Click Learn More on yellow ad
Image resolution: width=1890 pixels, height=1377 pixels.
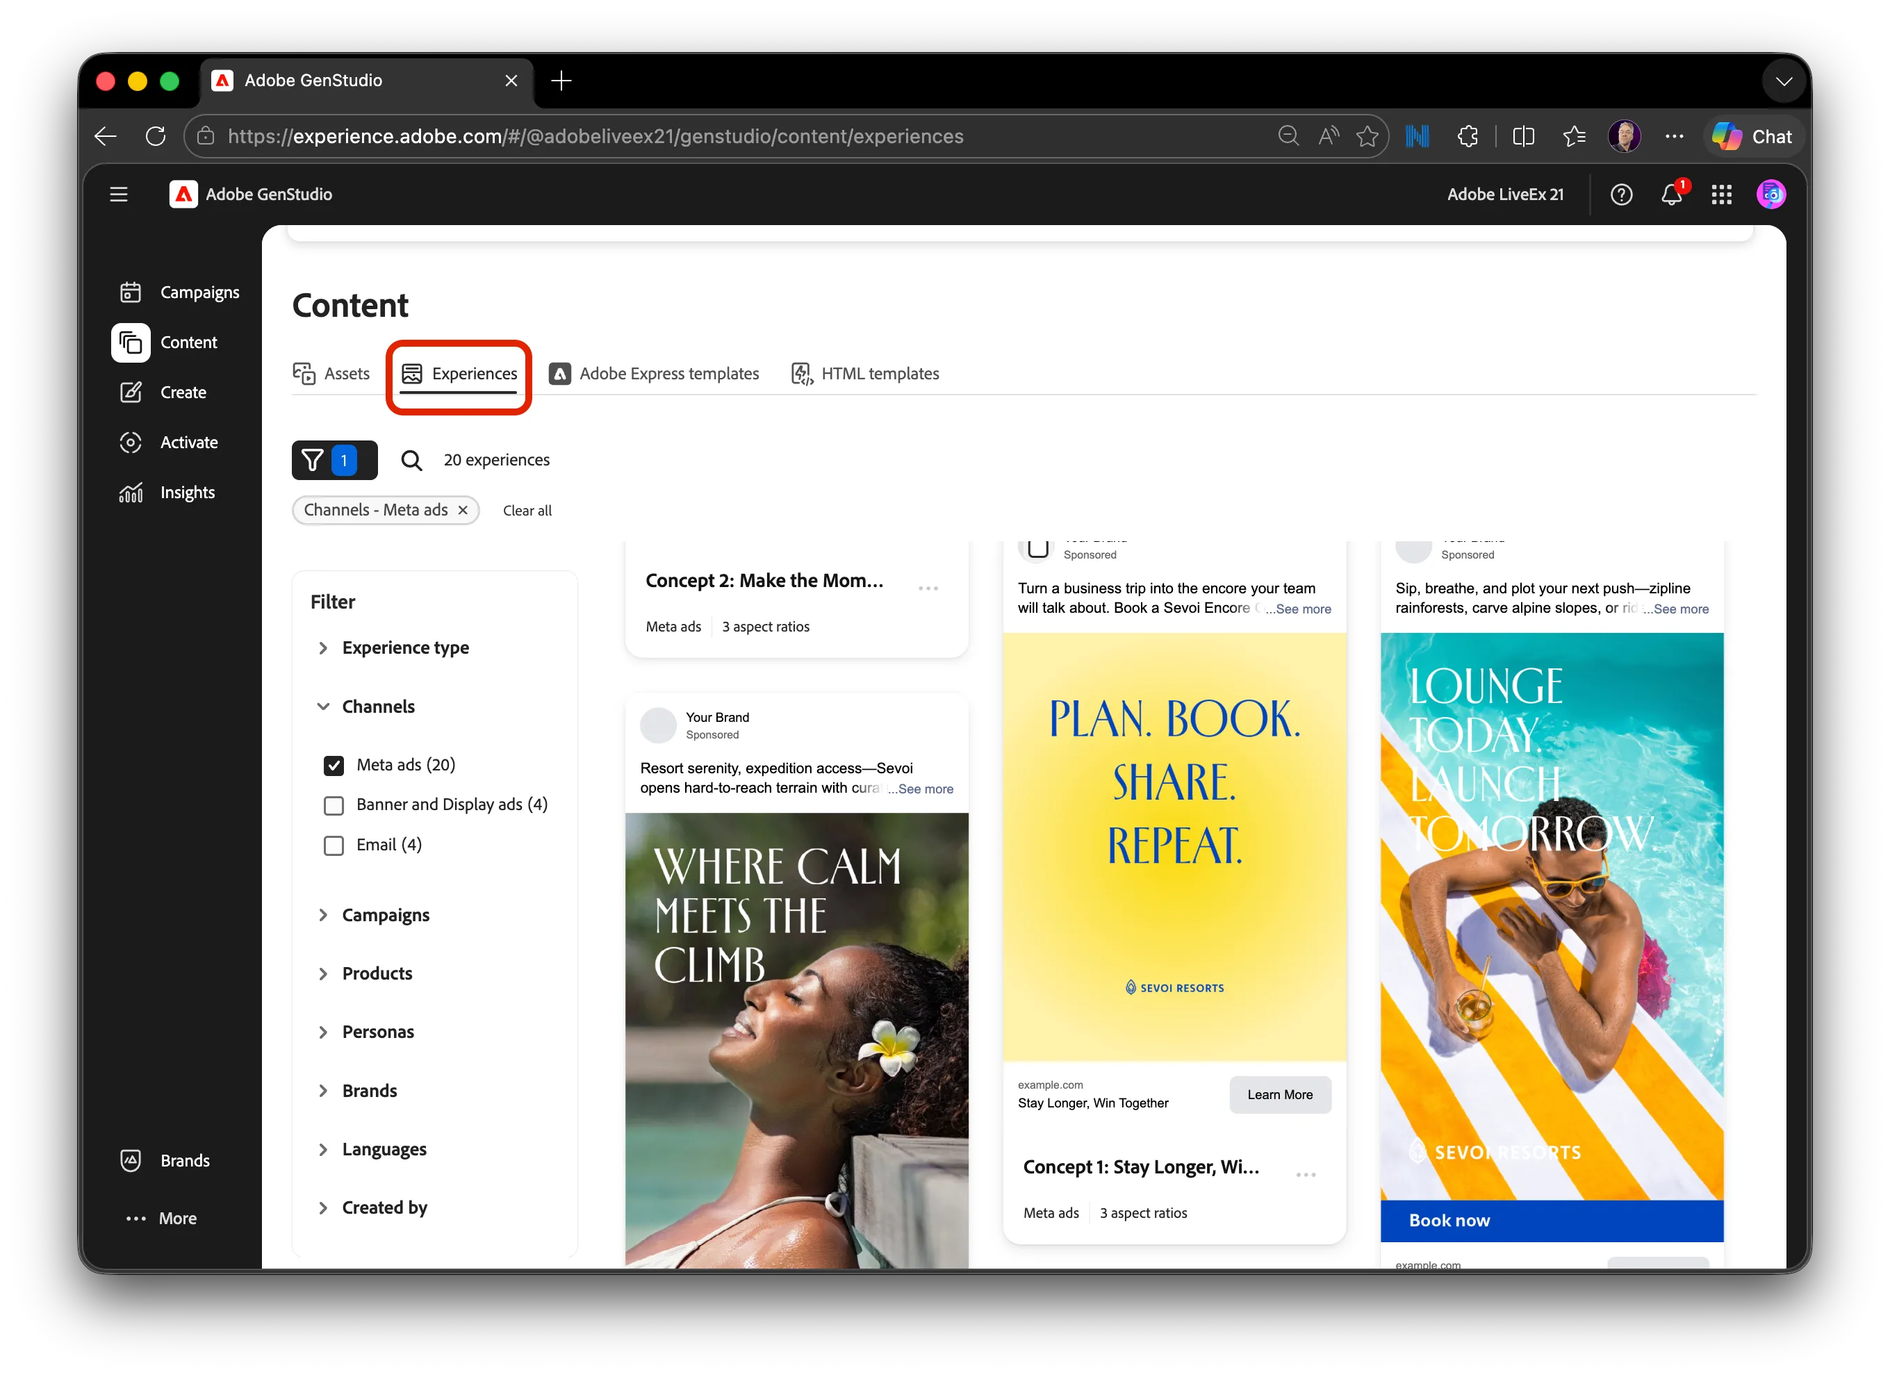point(1280,1095)
